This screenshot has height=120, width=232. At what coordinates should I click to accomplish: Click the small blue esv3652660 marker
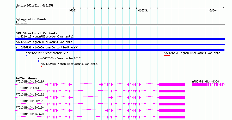coord(38,61)
